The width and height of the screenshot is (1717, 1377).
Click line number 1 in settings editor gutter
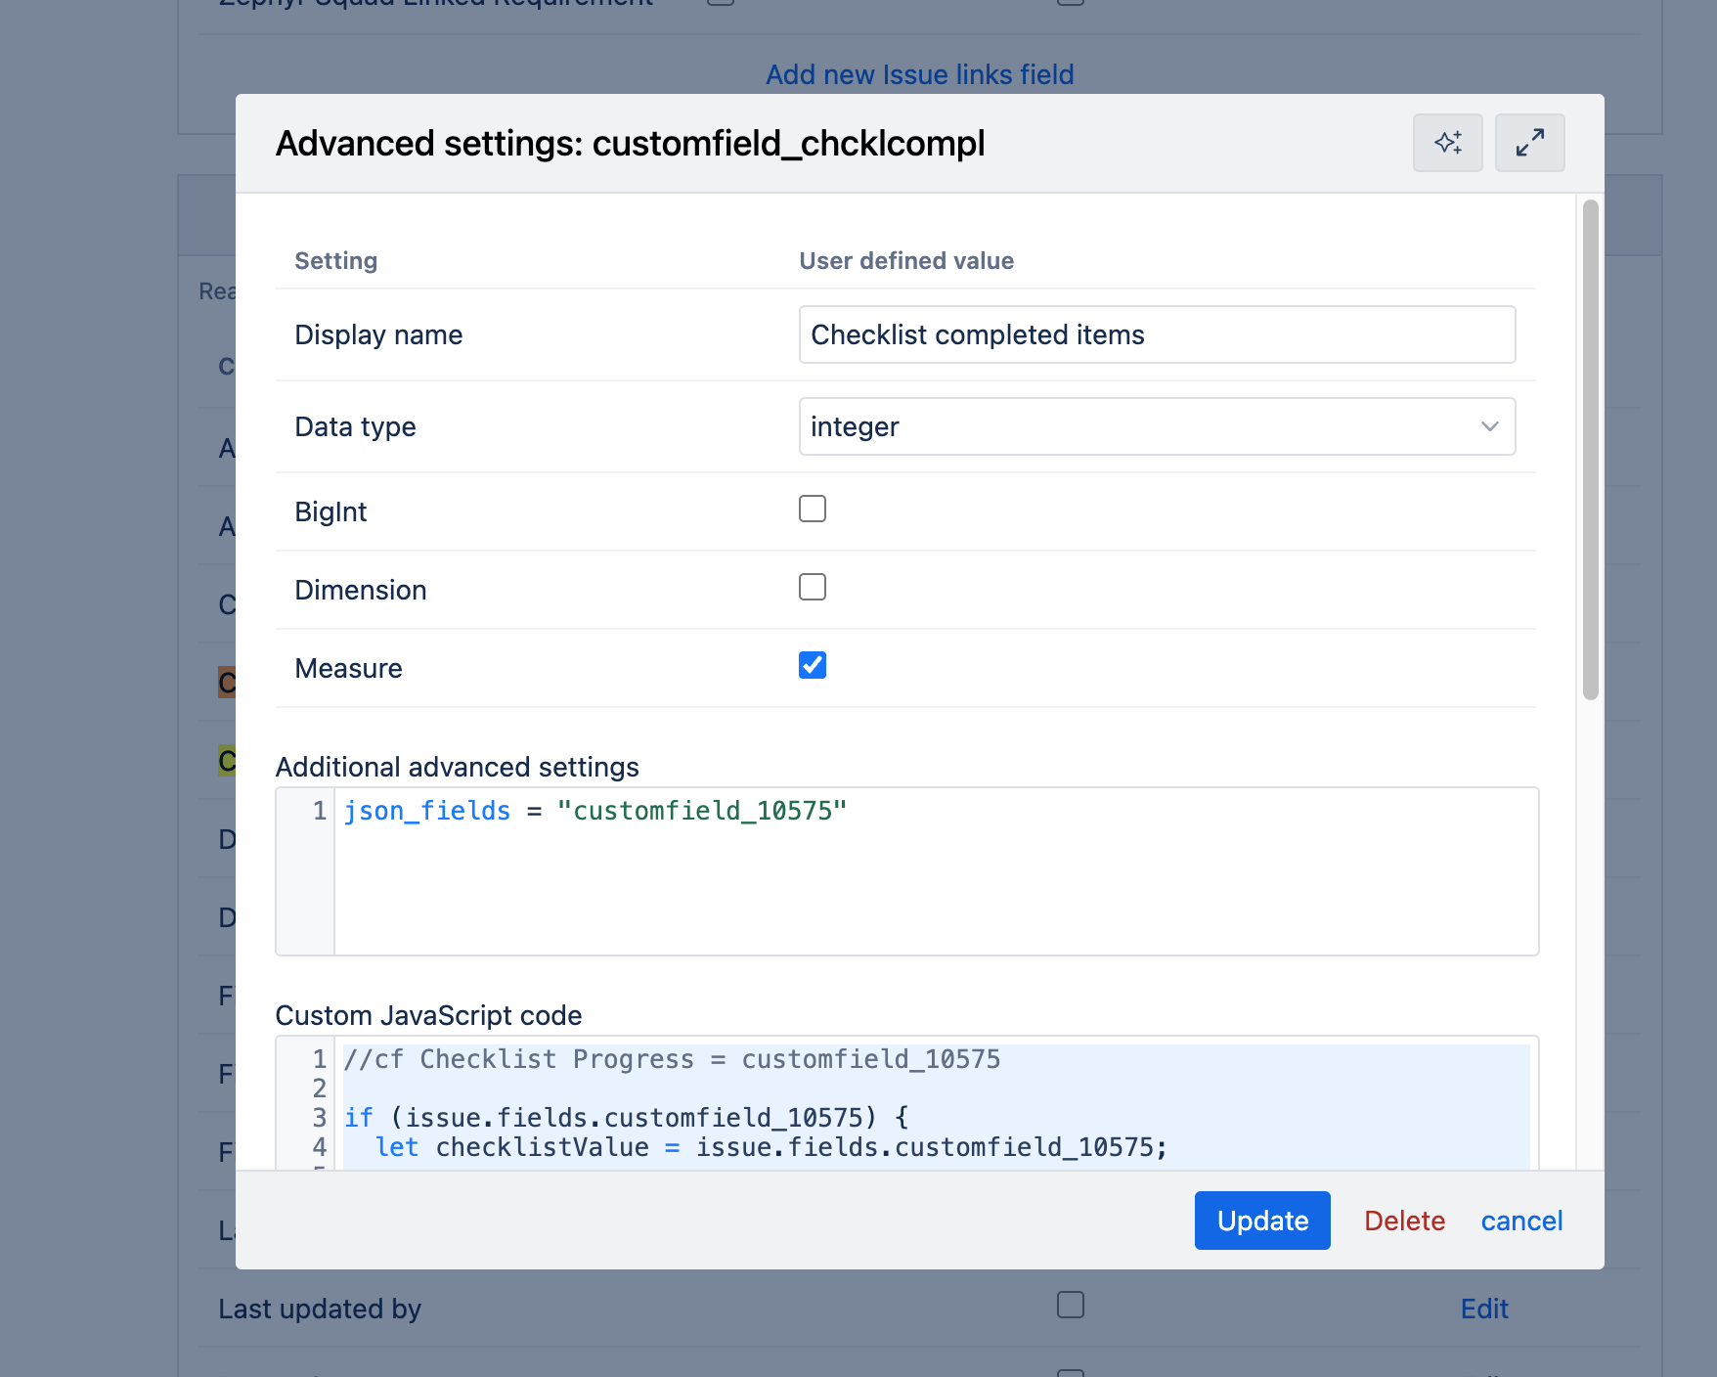(x=319, y=811)
